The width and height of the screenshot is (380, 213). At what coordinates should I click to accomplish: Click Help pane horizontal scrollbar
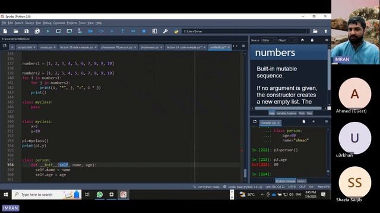[288, 108]
